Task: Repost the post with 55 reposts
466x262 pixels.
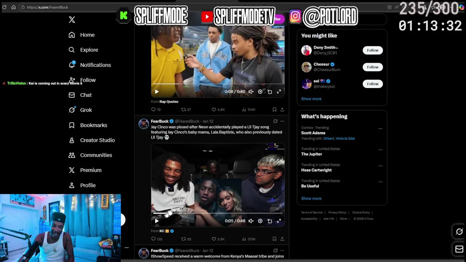Action: click(x=186, y=239)
